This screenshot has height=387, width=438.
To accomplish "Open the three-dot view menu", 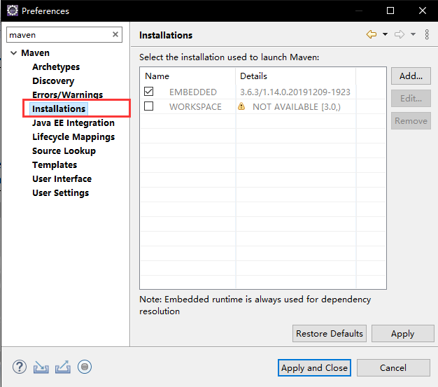I will pos(427,34).
